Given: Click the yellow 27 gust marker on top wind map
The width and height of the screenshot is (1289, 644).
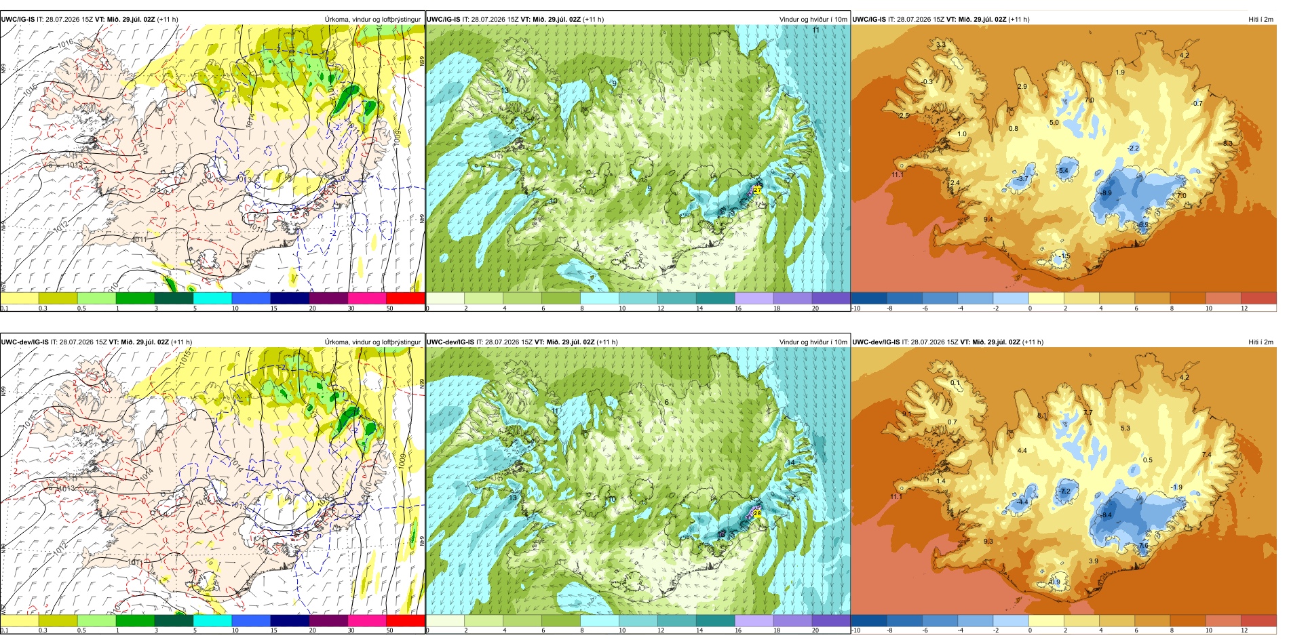Looking at the screenshot, I should click(757, 191).
